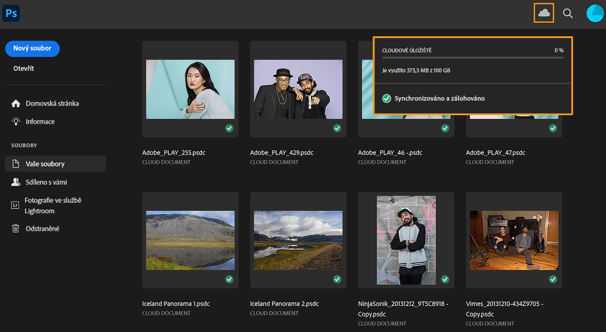
Task: Click sync checkmark on Adobe_PLAY_255 thumbnail
Action: pos(229,128)
